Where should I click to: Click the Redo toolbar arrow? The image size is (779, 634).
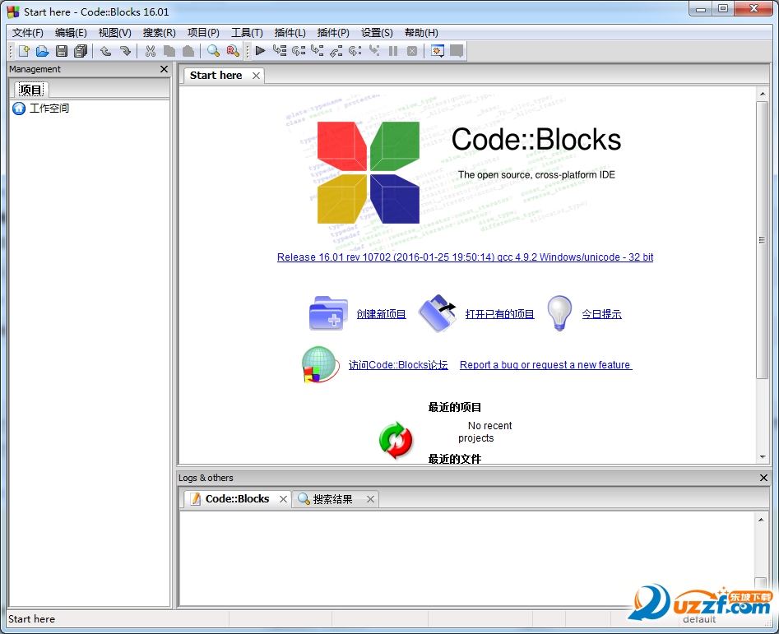tap(125, 51)
